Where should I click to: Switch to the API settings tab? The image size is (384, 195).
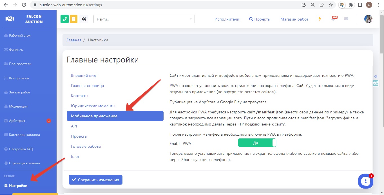click(x=74, y=126)
